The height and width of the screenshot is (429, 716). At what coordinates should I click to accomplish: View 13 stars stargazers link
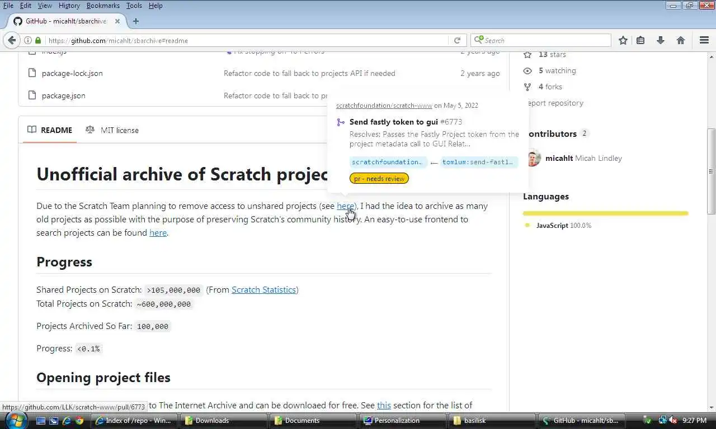[552, 54]
